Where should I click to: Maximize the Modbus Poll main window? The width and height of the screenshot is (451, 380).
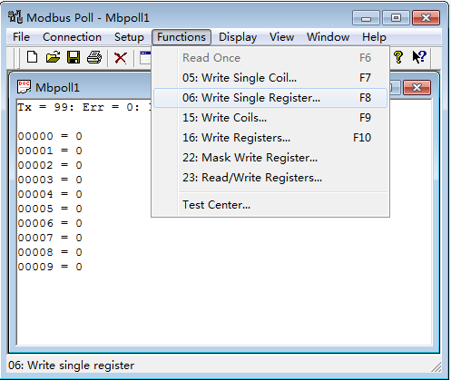pyautogui.click(x=396, y=18)
